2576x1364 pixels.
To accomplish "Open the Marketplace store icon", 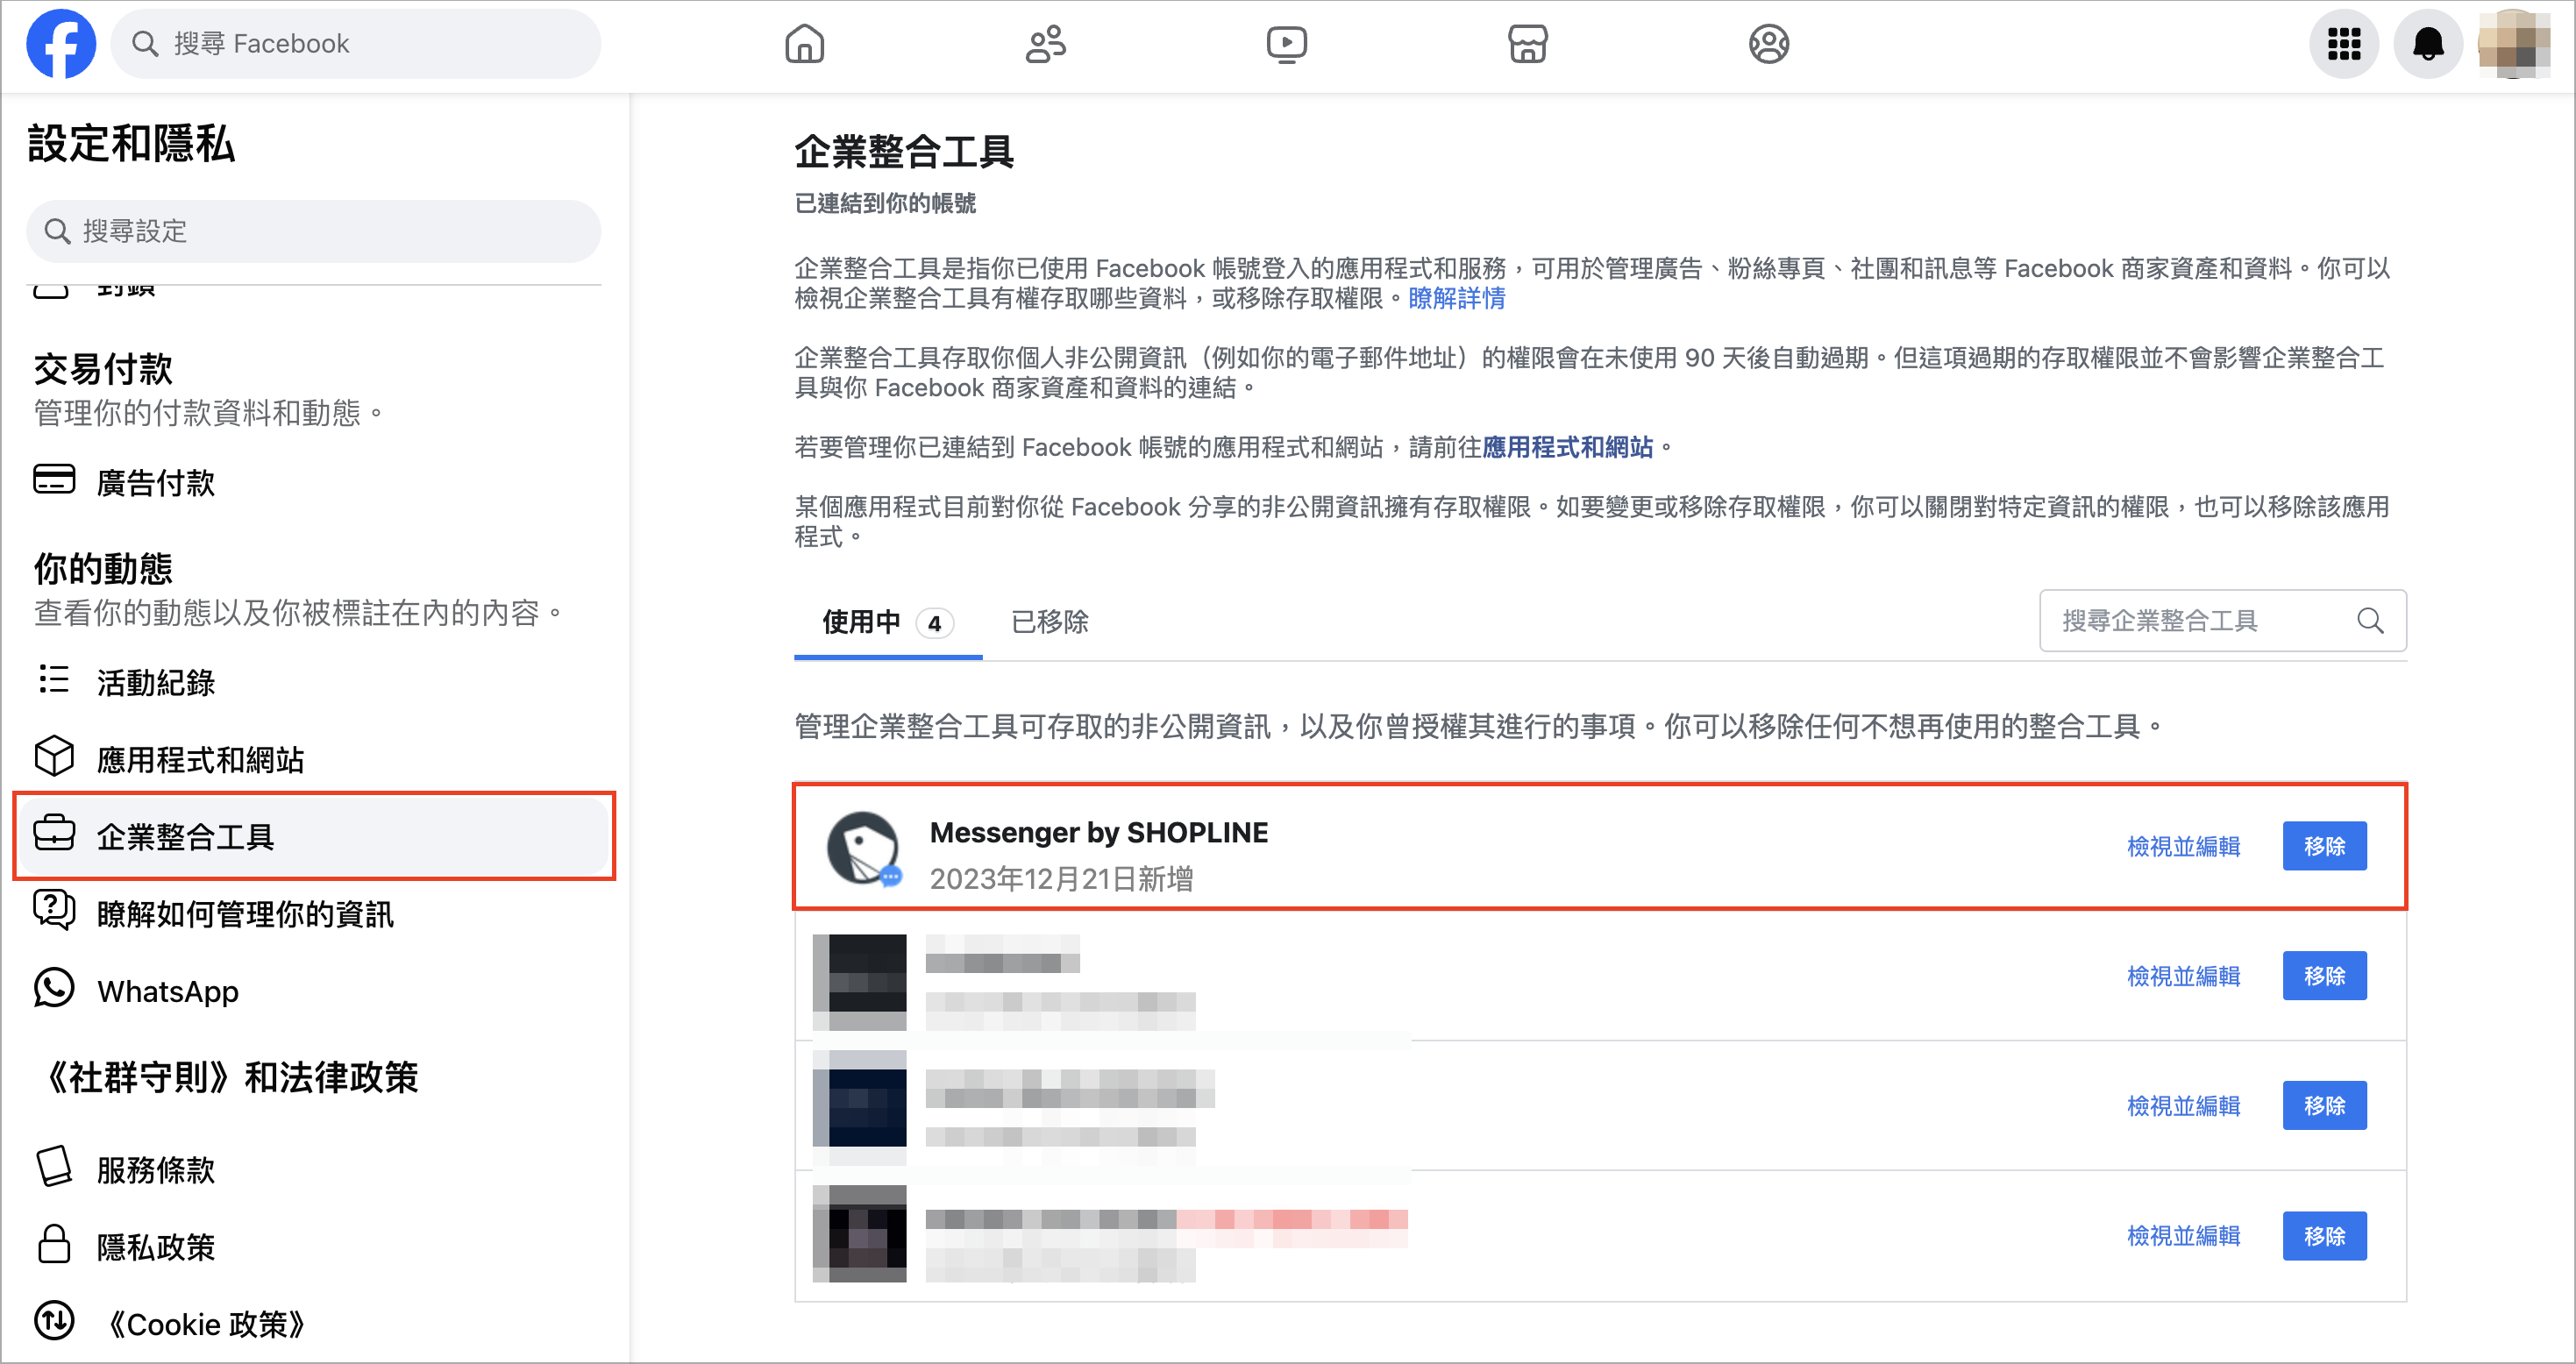I will [x=1527, y=44].
